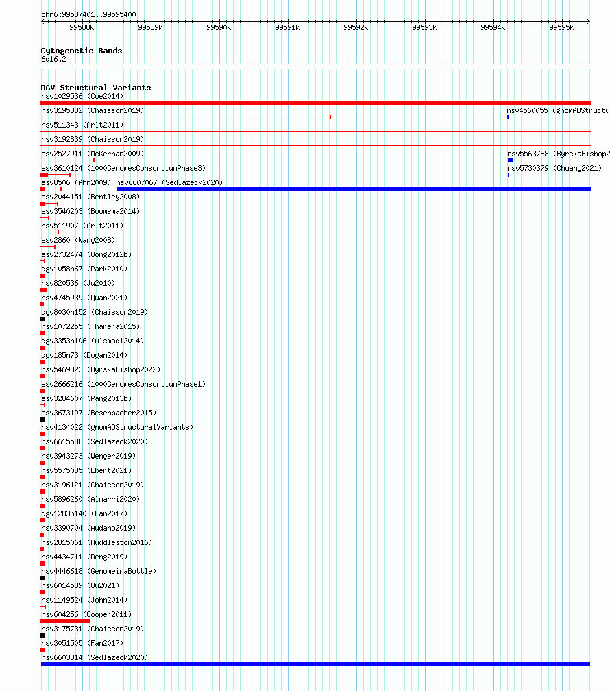Click nsv1149524 (John2014) label
Screen dimensions: 610x691
tap(84, 601)
